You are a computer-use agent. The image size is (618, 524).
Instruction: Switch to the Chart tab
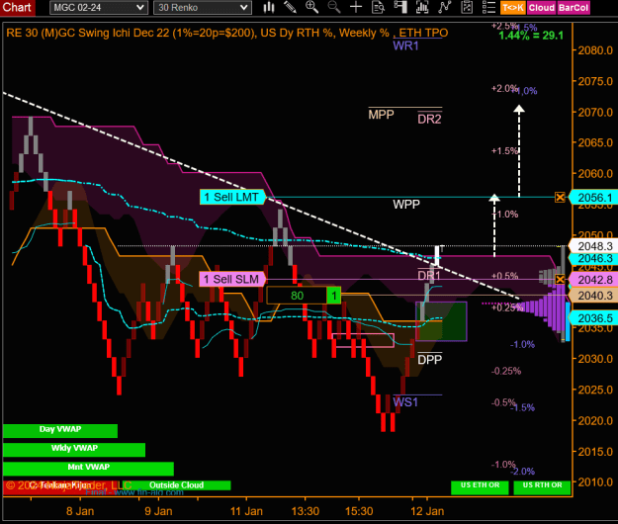[x=18, y=8]
